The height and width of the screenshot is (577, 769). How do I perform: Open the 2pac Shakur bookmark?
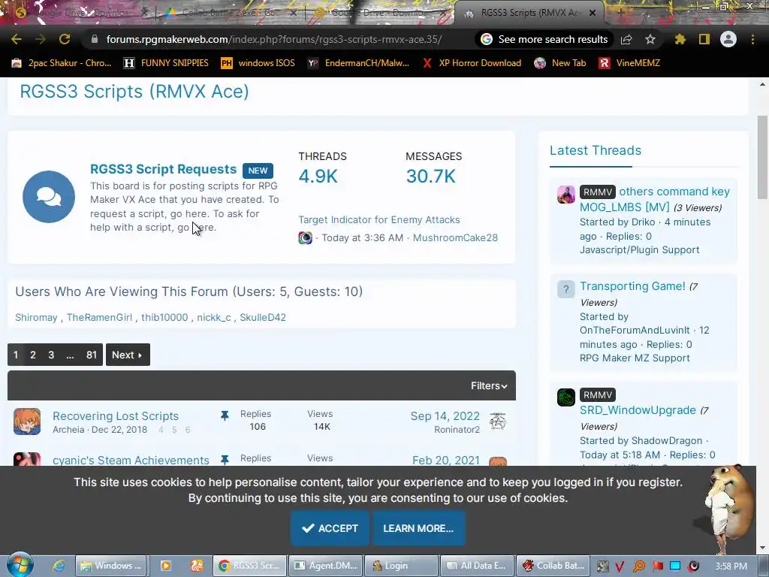click(62, 63)
